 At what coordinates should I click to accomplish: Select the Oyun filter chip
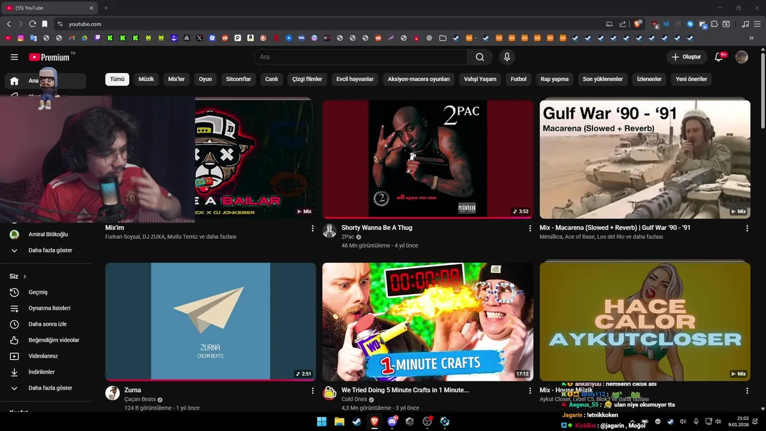205,79
